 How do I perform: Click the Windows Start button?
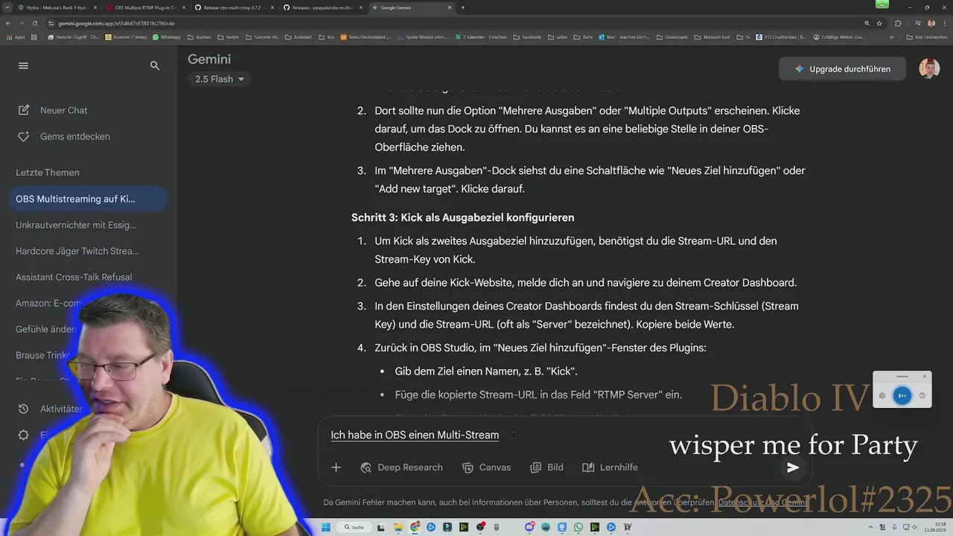coord(325,527)
